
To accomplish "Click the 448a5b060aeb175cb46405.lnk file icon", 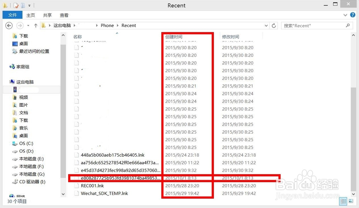I will coord(76,155).
